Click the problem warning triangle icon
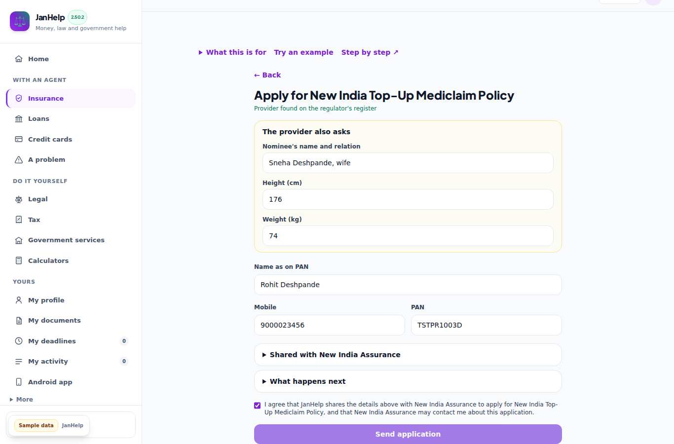674x444 pixels. [x=19, y=159]
